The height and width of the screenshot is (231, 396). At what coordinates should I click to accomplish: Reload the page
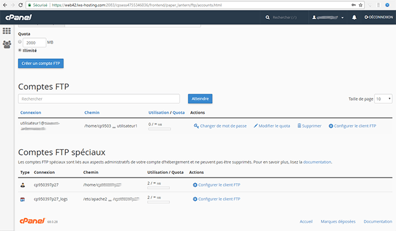pyautogui.click(x=20, y=5)
